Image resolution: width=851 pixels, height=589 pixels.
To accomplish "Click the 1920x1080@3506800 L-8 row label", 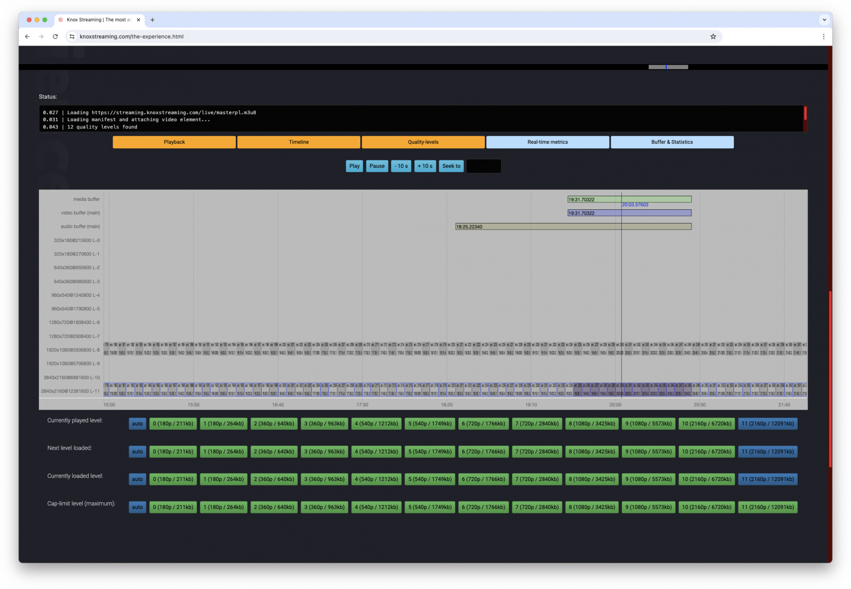I will [x=73, y=350].
